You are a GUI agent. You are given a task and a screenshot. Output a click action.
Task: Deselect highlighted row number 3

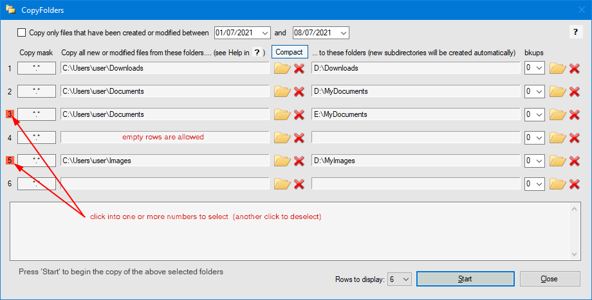click(10, 114)
